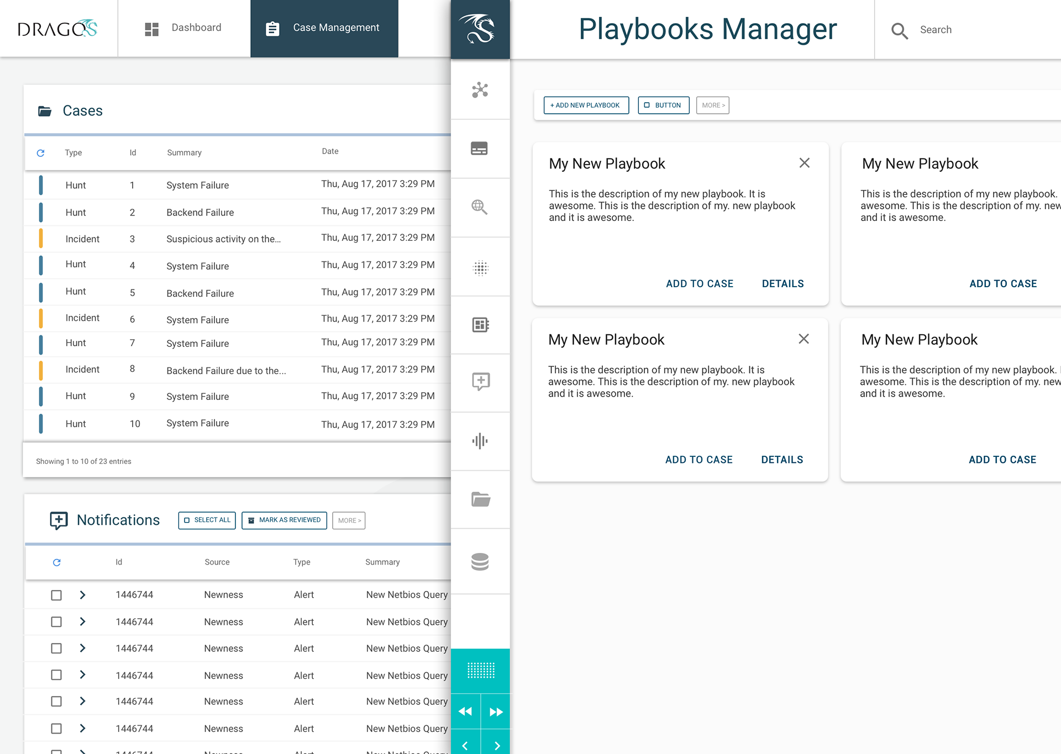Open the dotted circle sidebar icon
Image resolution: width=1061 pixels, height=754 pixels.
pos(481,268)
